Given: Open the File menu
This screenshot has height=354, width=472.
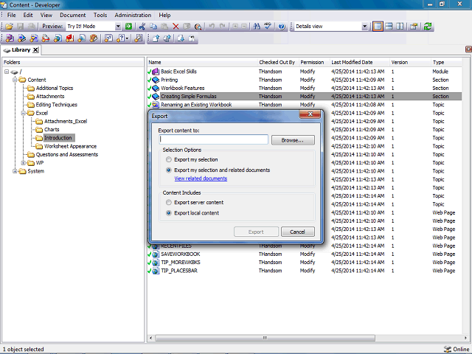Looking at the screenshot, I should [x=12, y=15].
